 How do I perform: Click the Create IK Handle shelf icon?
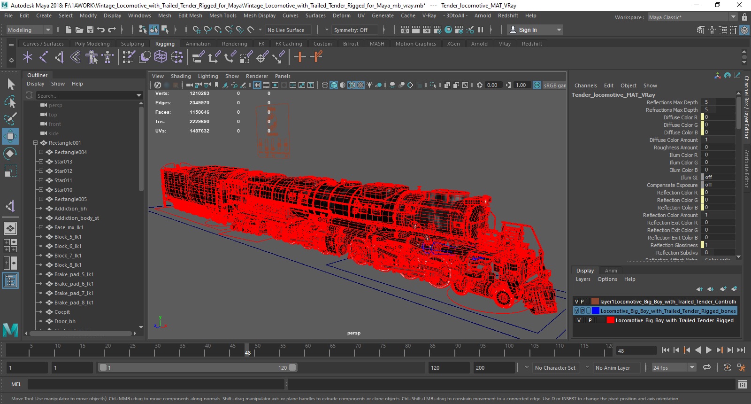point(60,57)
